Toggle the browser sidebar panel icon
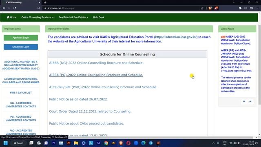261x147 pixels. [246, 8]
